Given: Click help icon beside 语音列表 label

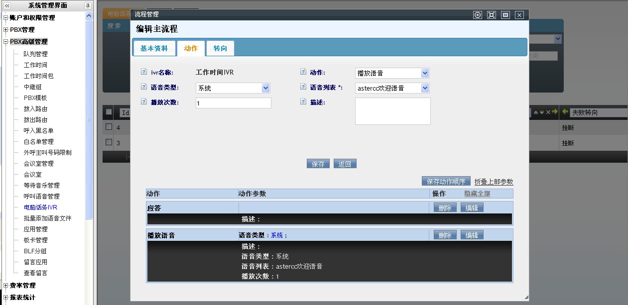Looking at the screenshot, I should 303,87.
